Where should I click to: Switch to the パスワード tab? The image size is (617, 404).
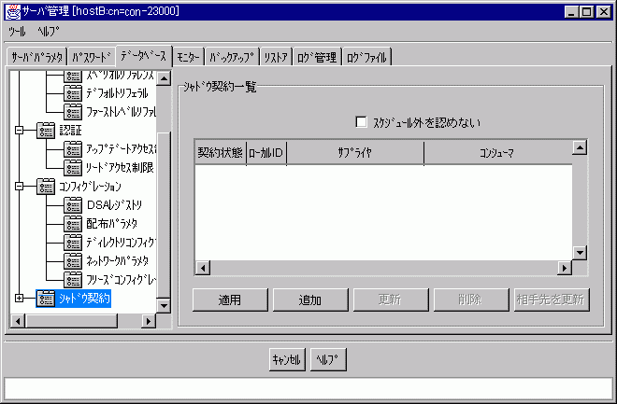92,57
